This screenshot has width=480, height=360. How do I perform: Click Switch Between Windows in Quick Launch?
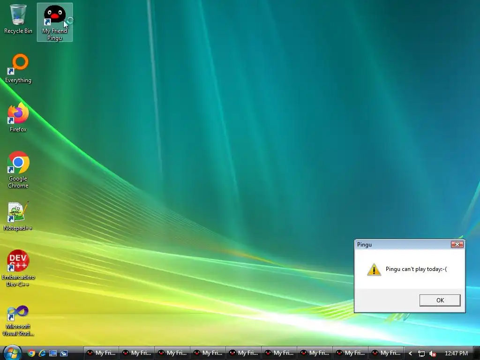point(64,353)
